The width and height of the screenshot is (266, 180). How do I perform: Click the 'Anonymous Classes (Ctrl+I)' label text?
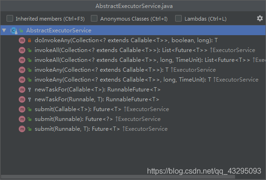pyautogui.click(x=134, y=19)
